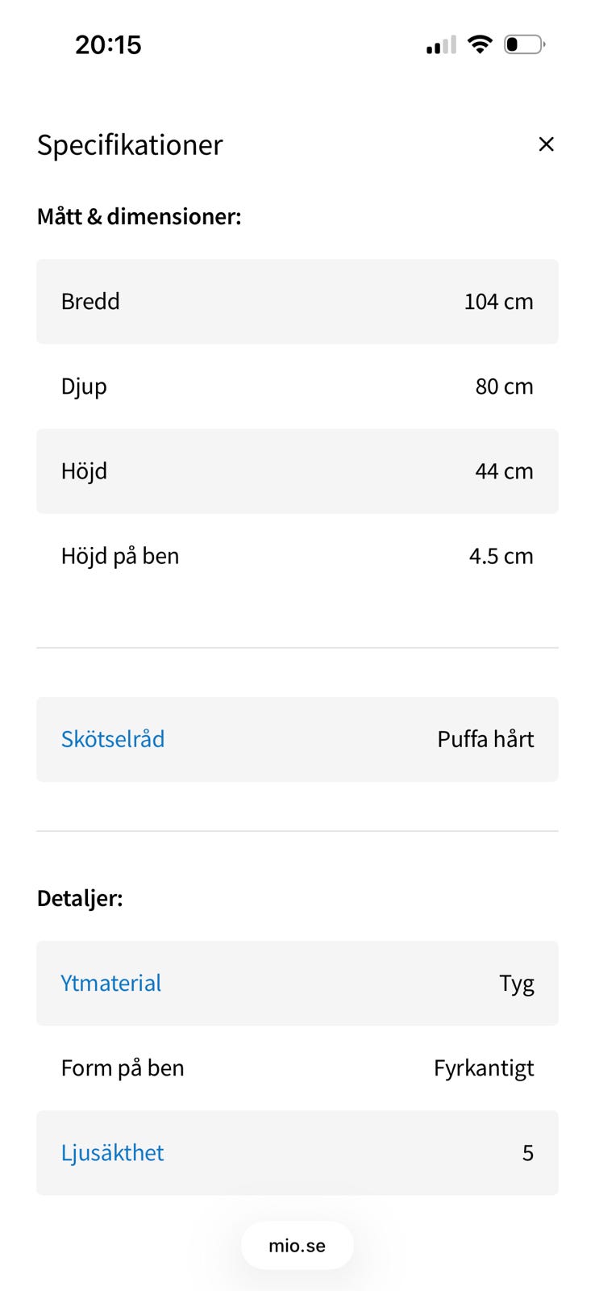Select the Höjd 44 cm row
The width and height of the screenshot is (595, 1291).
pos(297,471)
